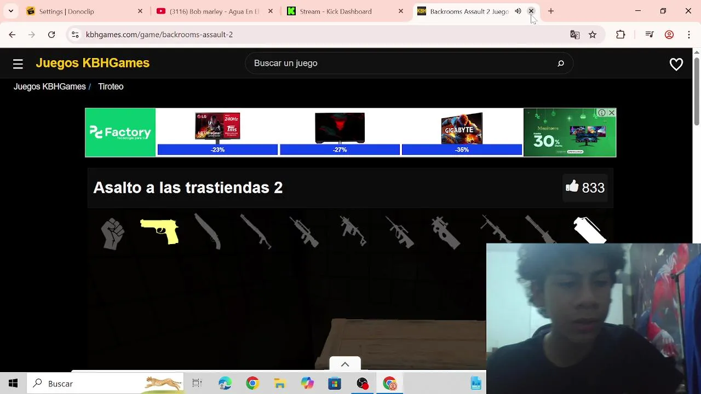The height and width of the screenshot is (394, 701).
Task: Open the Chrome extensions puzzle icon
Action: pyautogui.click(x=620, y=34)
